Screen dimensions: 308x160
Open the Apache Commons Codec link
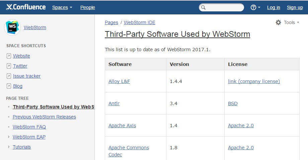click(129, 151)
